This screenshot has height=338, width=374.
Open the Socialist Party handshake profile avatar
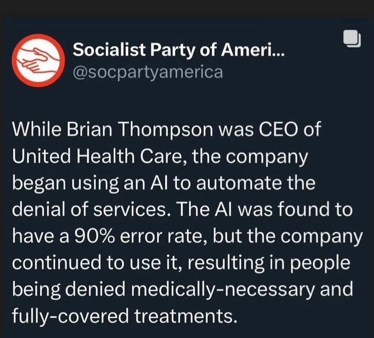pyautogui.click(x=38, y=60)
